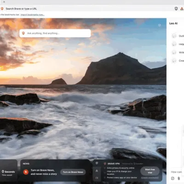This screenshot has width=184, height=184.
Task: Click the Brave logo inside the search box
Action: click(23, 33)
